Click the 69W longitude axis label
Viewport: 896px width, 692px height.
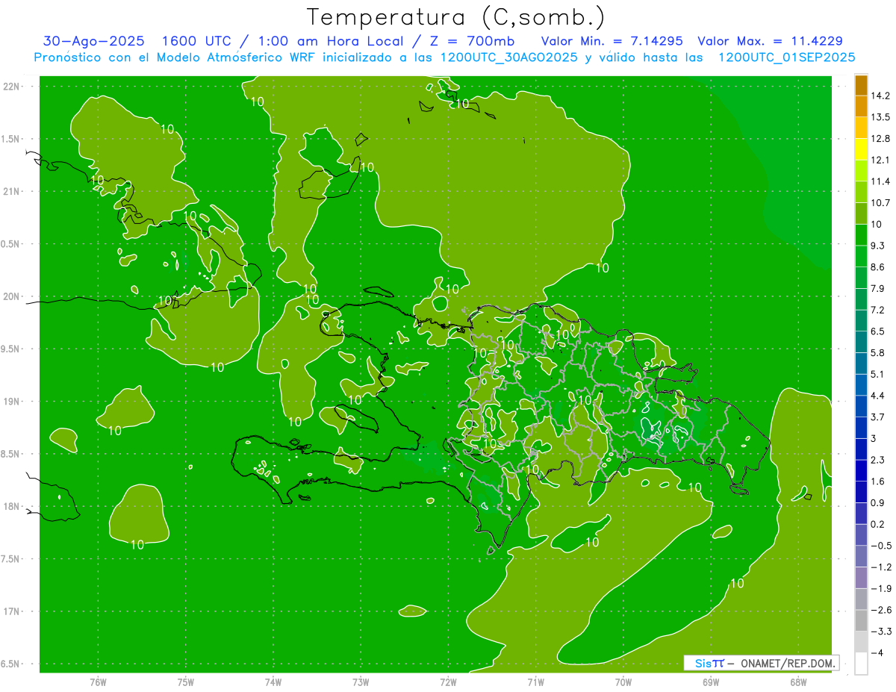tap(711, 682)
